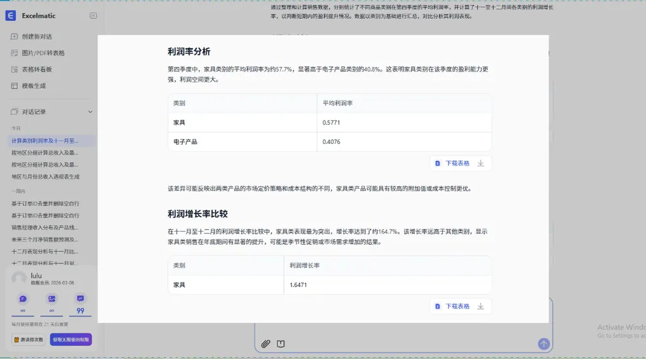Click the paperclip attach file icon
The height and width of the screenshot is (359, 646).
(x=266, y=344)
